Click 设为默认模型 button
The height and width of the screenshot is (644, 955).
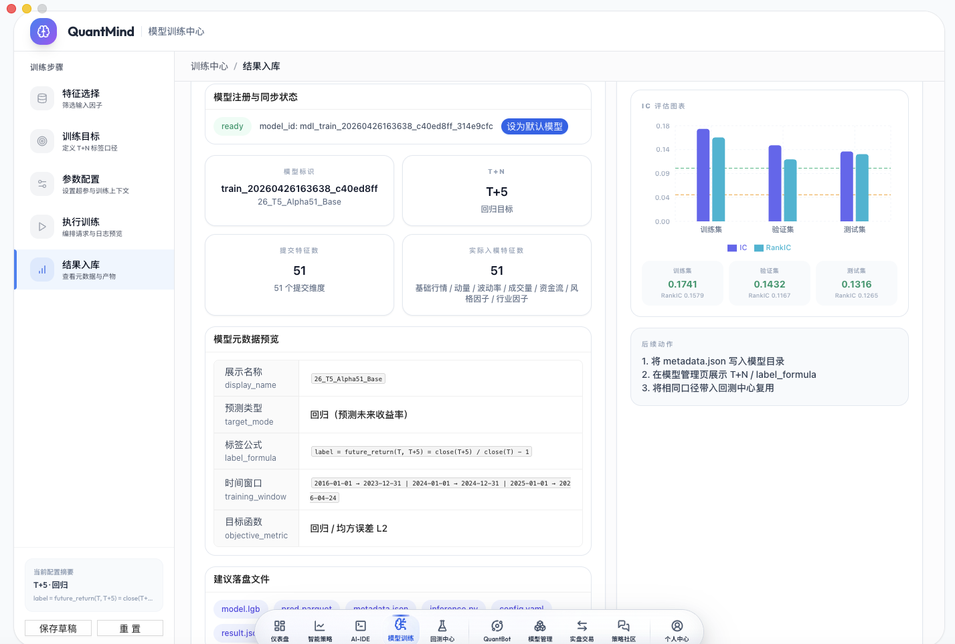point(535,126)
